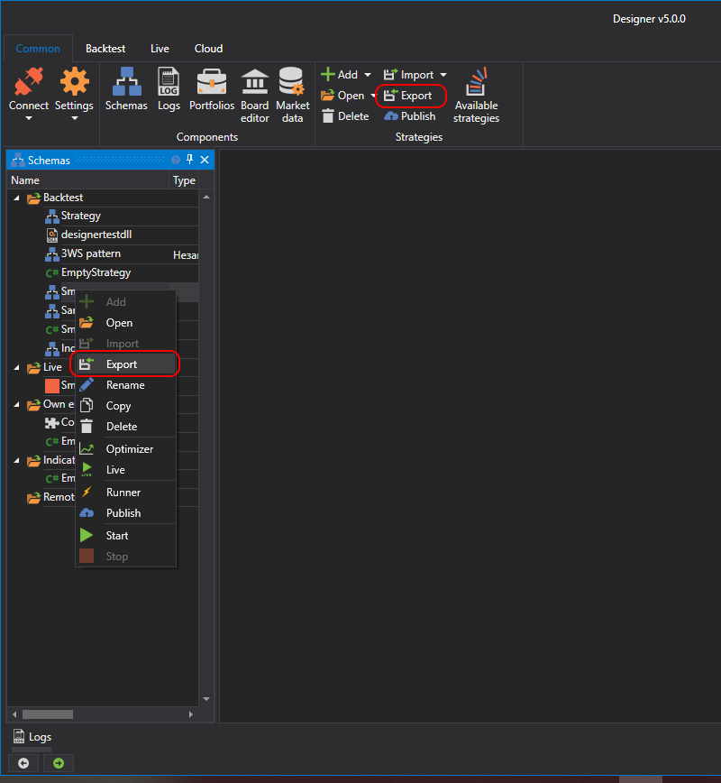The image size is (721, 783).
Task: Click the green forward arrow button
Action: (59, 763)
